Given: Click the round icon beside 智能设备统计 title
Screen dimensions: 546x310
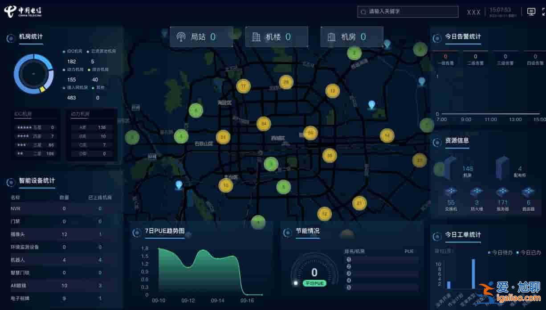Looking at the screenshot, I should tap(11, 182).
